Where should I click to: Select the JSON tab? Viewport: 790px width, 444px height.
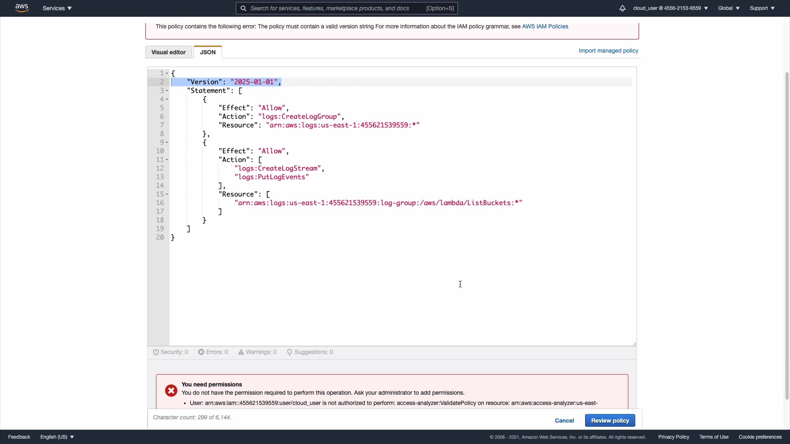(x=208, y=52)
